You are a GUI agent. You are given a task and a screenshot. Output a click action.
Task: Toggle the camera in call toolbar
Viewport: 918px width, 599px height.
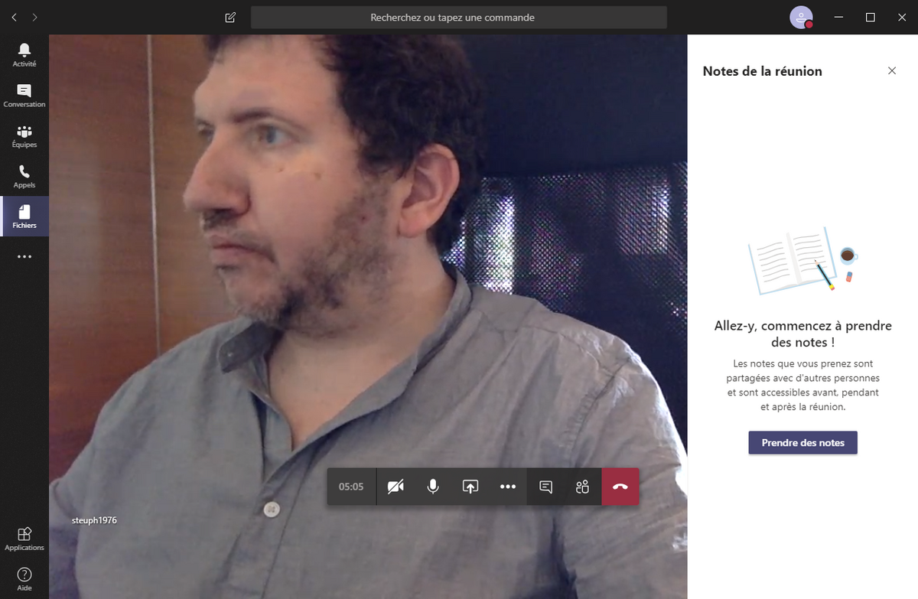[x=396, y=487]
